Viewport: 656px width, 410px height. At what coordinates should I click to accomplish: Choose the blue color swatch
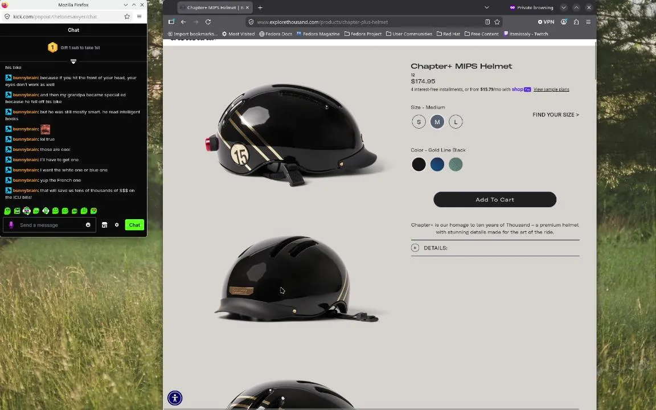click(x=437, y=165)
